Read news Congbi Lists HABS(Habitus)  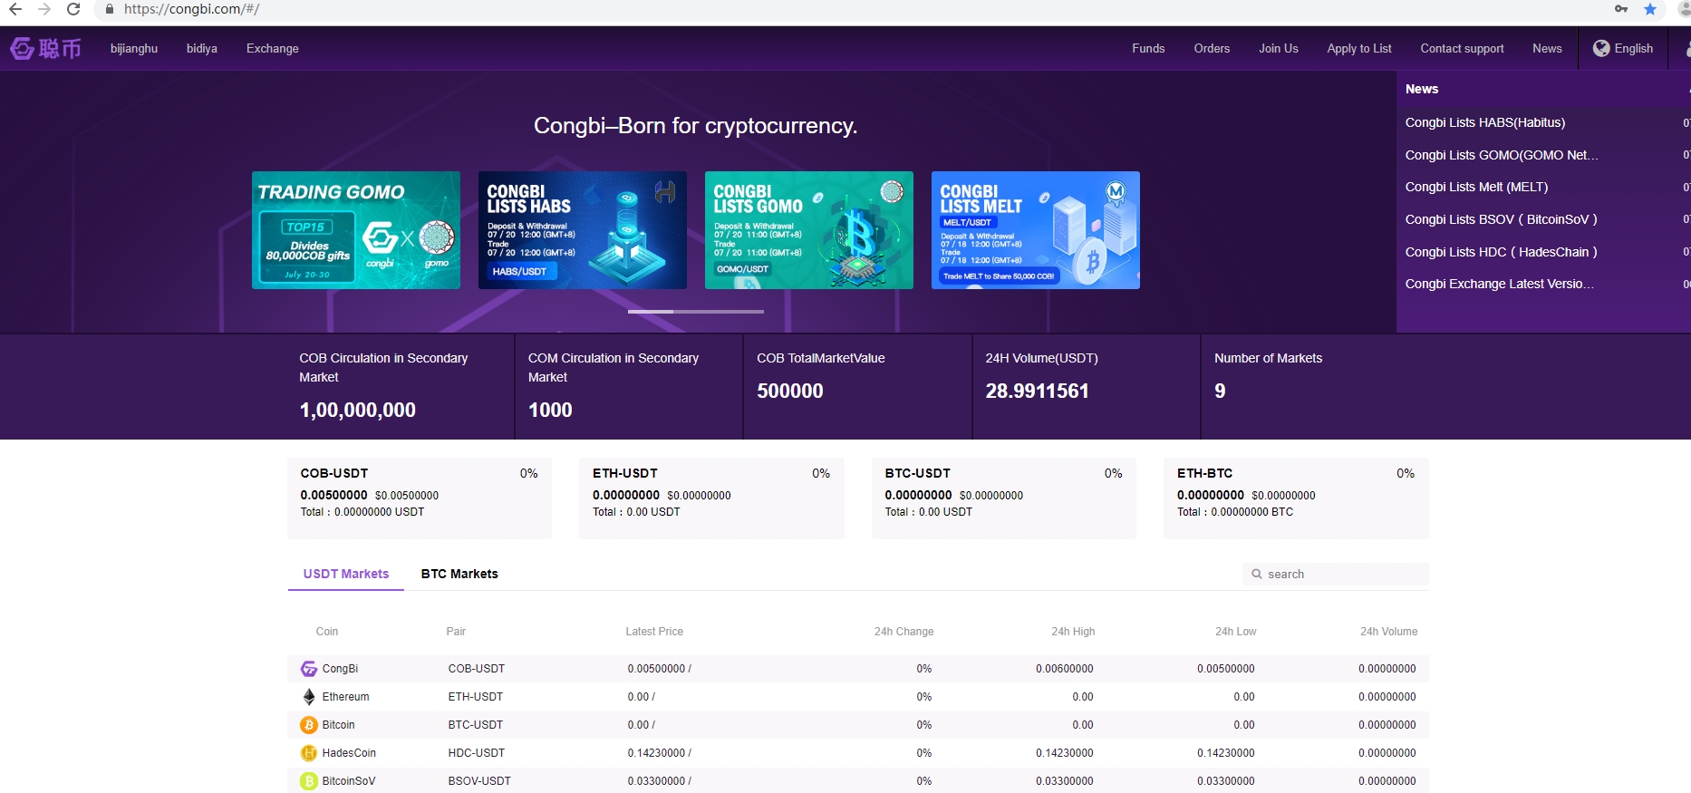click(1485, 122)
